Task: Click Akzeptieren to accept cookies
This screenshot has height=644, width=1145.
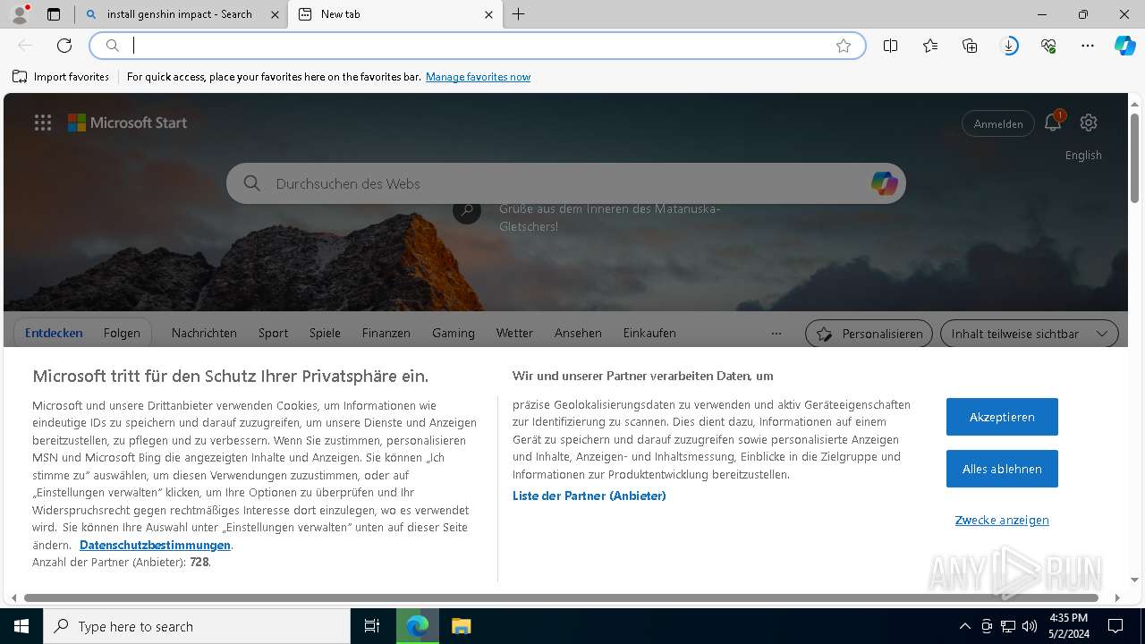Action: [1002, 417]
